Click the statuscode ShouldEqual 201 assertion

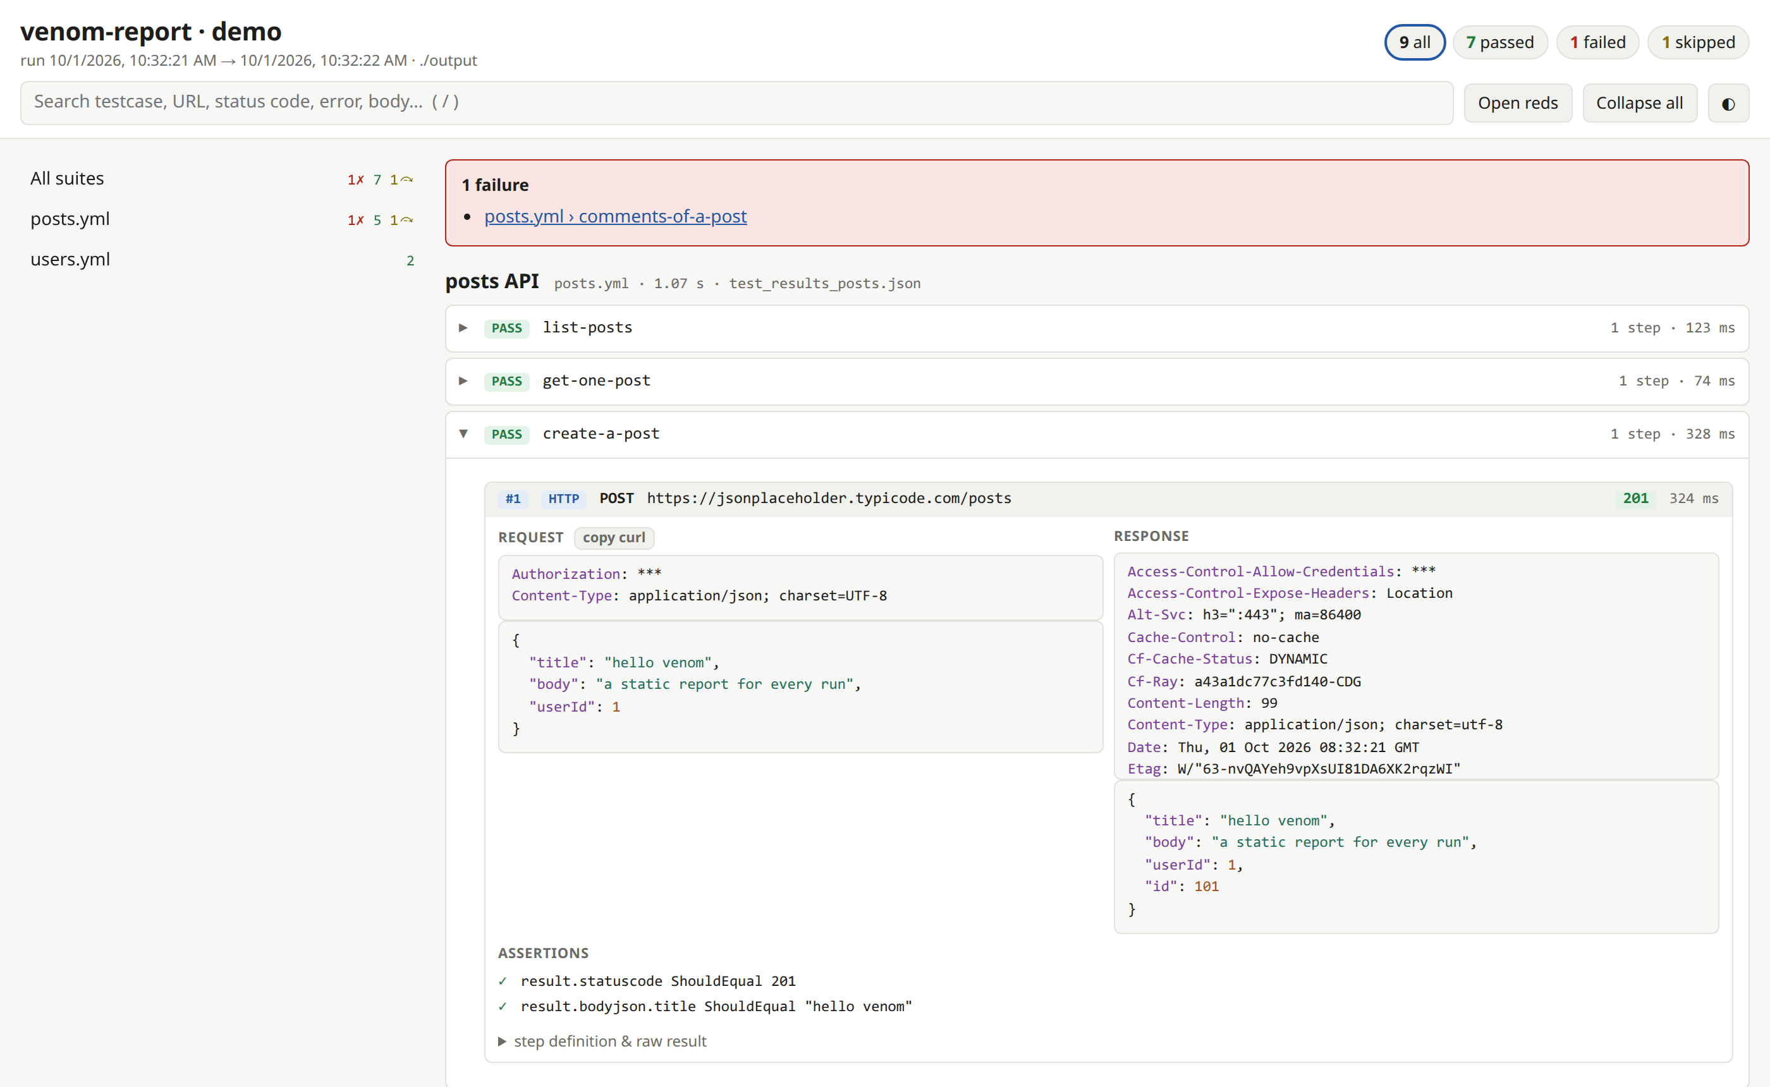658,981
